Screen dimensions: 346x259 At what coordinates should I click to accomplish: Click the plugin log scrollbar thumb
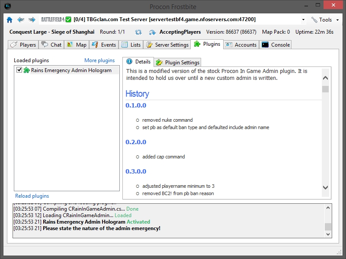[328, 227]
